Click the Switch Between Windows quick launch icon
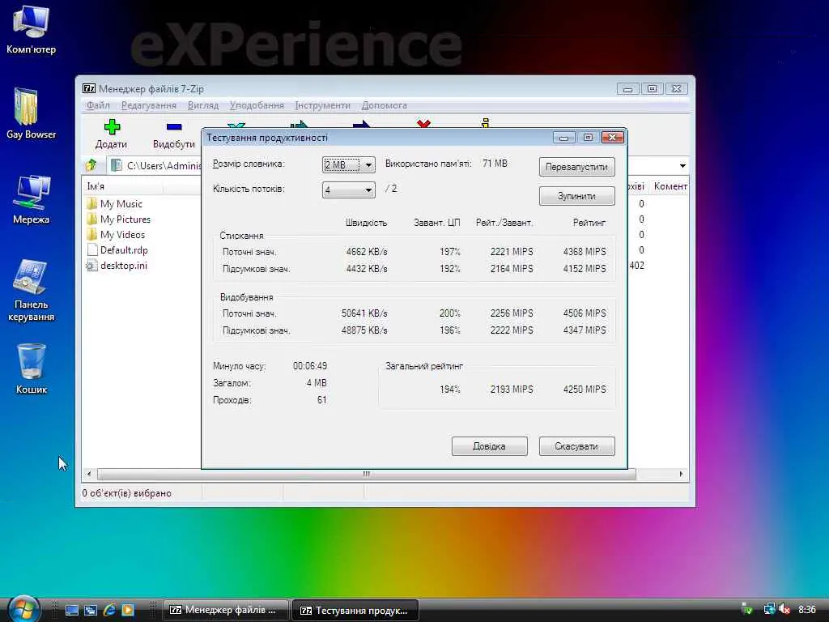This screenshot has width=829, height=622. [91, 610]
